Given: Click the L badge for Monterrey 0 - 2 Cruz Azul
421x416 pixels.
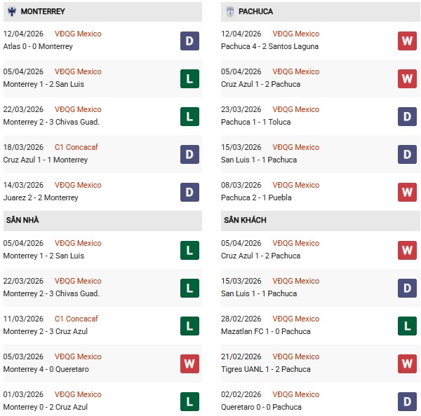Looking at the screenshot, I should 189,401.
